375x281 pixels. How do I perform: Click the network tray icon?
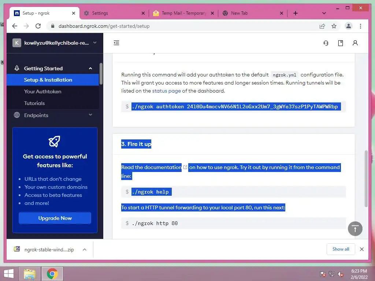332,274
